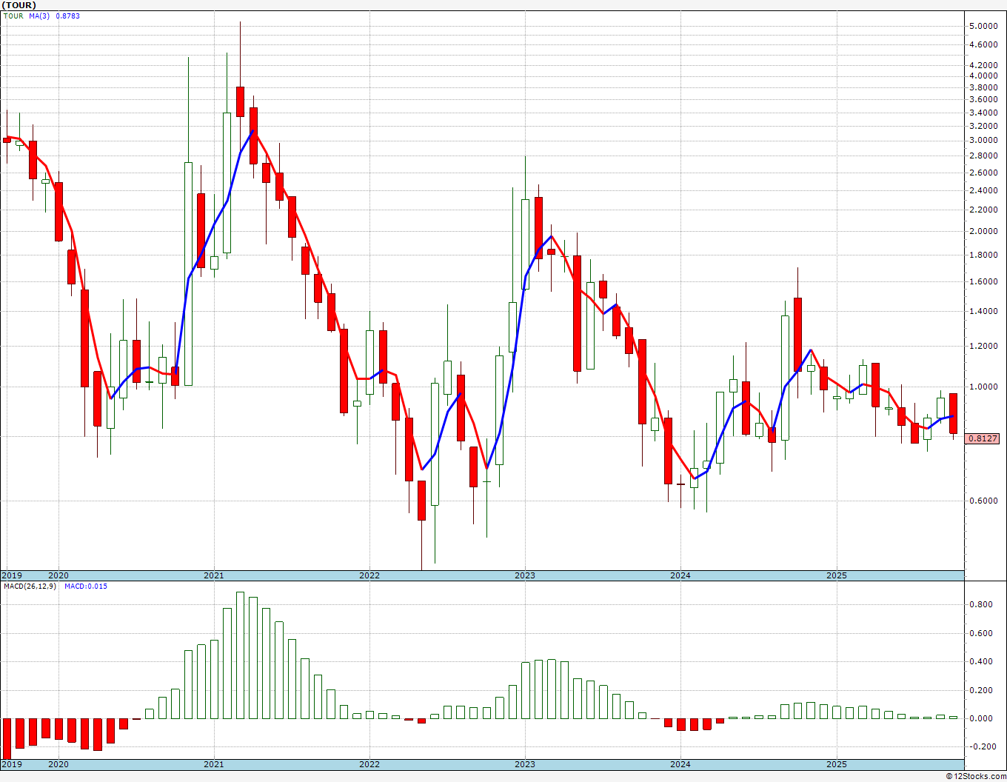Click 2021 on the price chart timeline

tap(213, 575)
